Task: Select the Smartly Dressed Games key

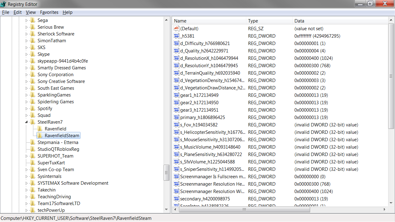Action: [62, 68]
